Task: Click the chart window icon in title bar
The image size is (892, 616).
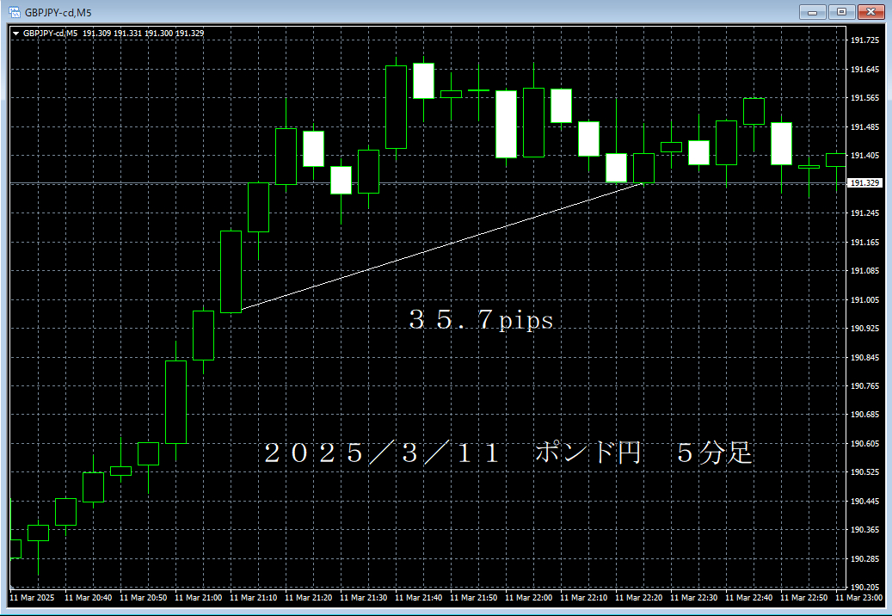Action: [x=14, y=12]
